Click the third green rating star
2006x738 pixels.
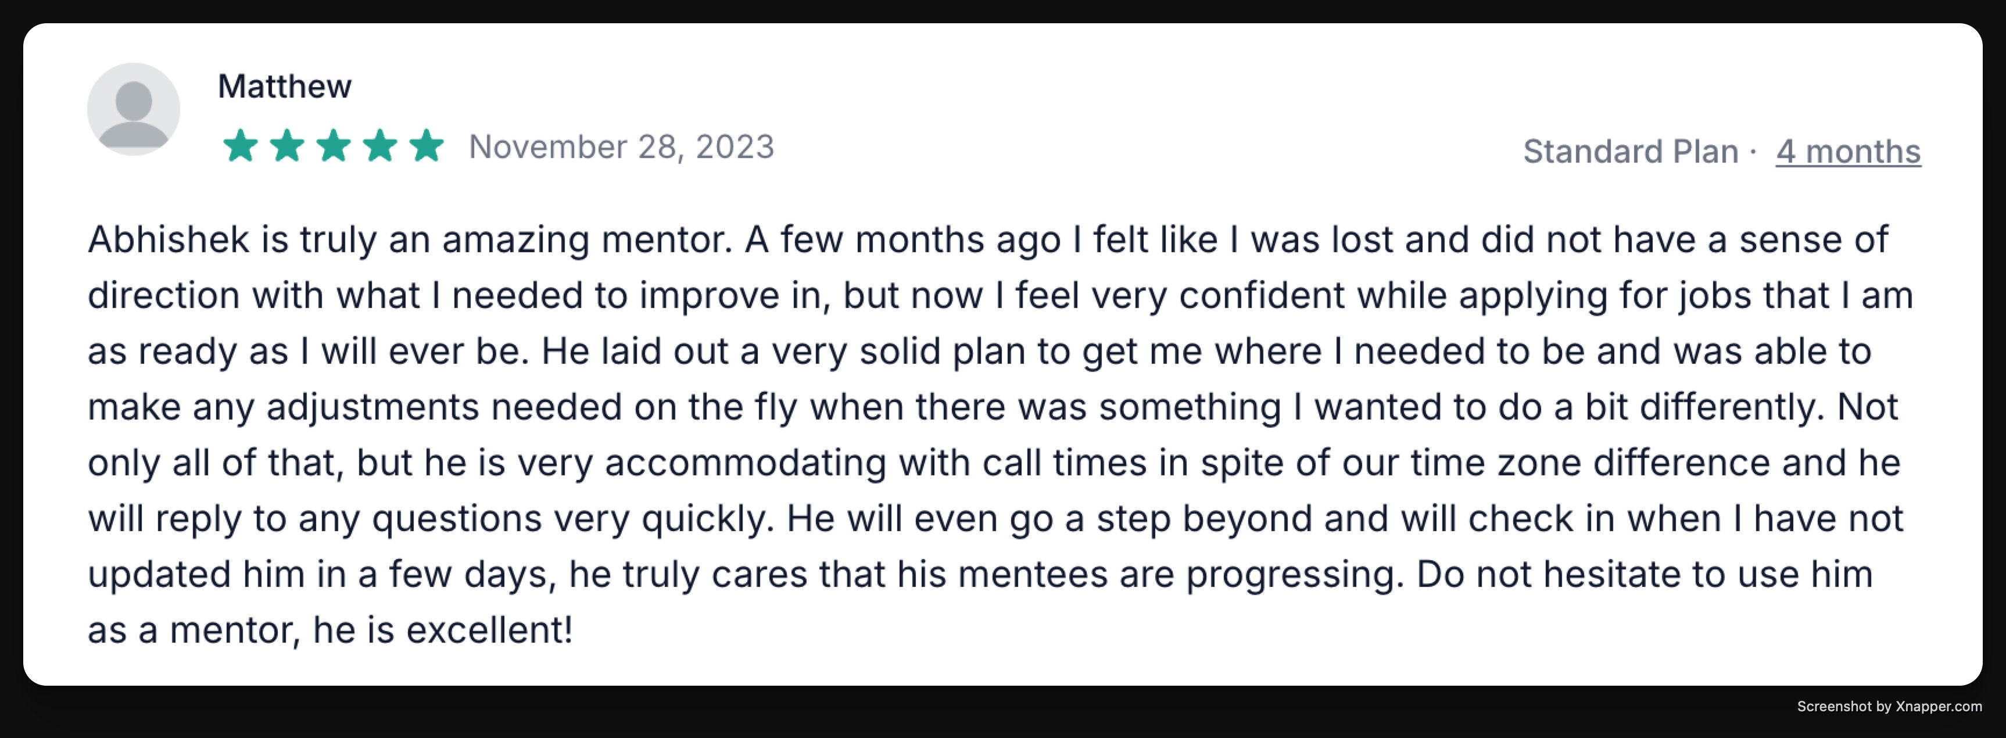pos(334,146)
